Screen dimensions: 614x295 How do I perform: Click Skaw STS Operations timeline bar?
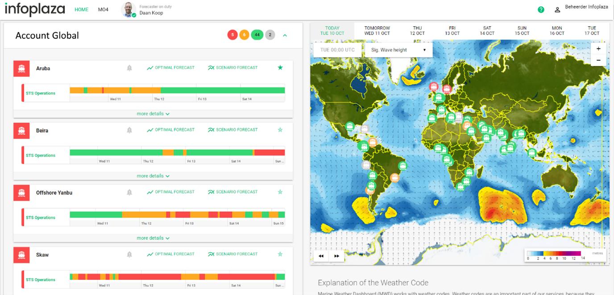177,277
